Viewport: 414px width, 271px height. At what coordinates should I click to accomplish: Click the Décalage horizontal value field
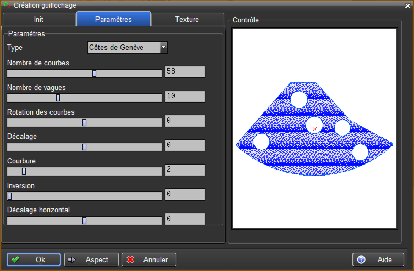pos(185,219)
